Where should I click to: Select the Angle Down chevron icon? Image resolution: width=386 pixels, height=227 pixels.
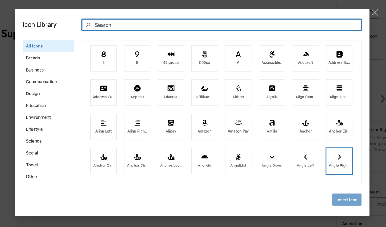[x=272, y=161]
